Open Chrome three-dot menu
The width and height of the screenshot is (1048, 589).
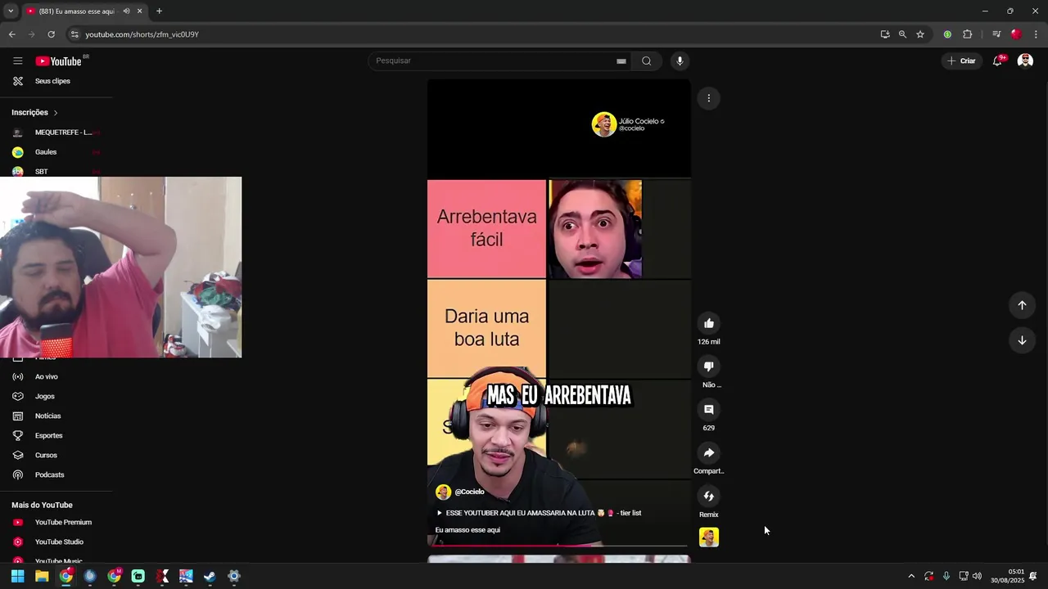click(x=1037, y=34)
